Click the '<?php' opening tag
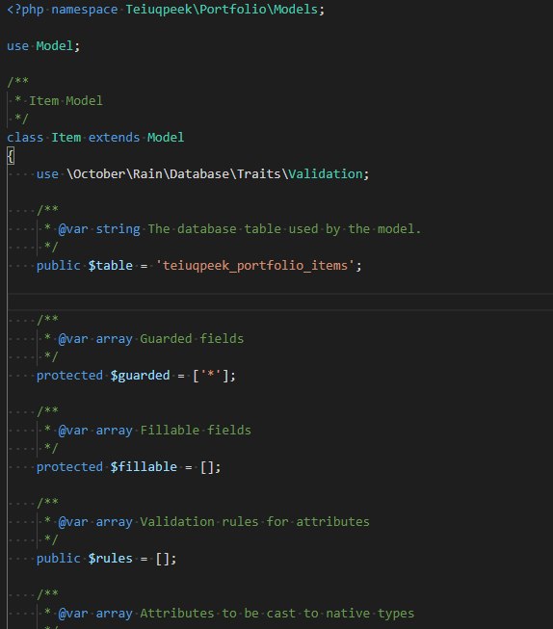 pyautogui.click(x=25, y=10)
